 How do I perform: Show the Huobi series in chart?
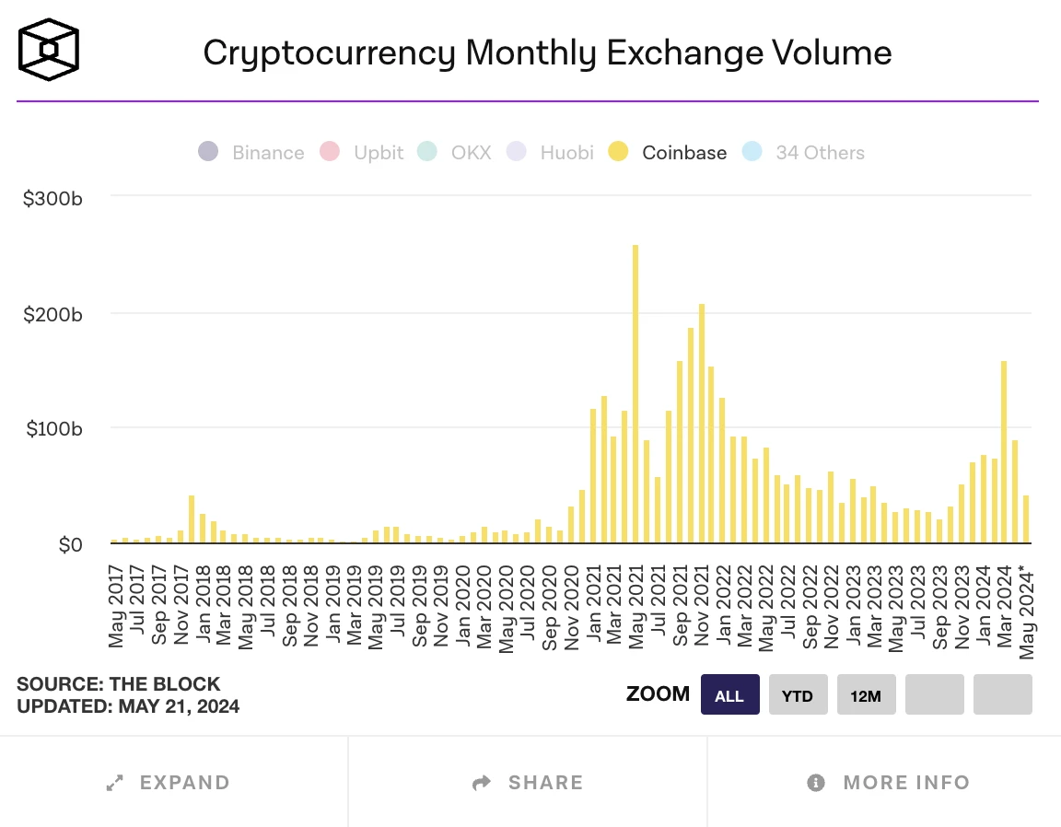(550, 152)
